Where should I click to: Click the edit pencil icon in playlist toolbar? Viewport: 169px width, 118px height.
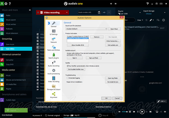pyautogui.click(x=151, y=20)
